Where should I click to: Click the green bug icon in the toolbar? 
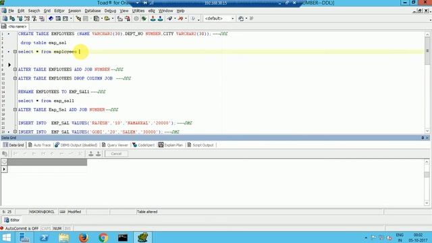coord(144,18)
